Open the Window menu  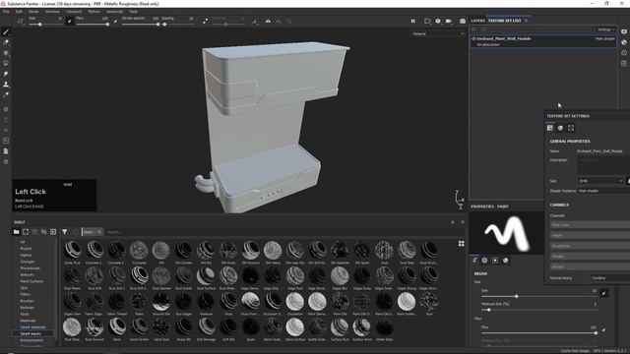point(52,12)
